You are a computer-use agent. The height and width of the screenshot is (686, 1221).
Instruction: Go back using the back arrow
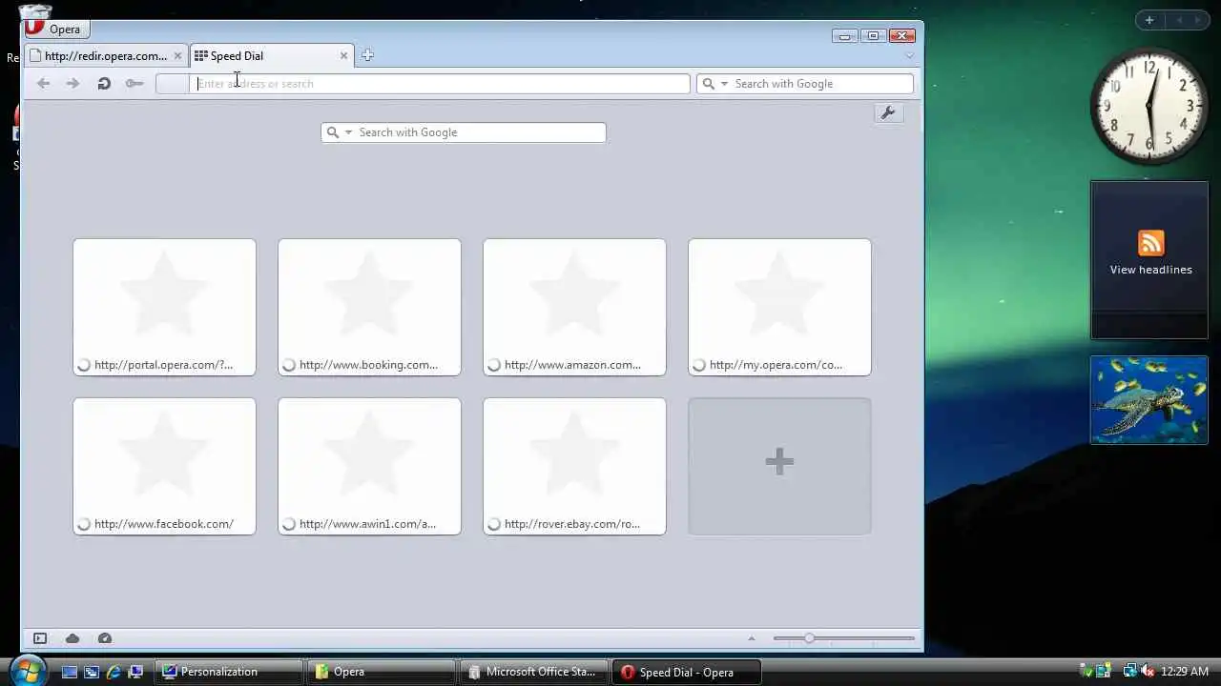43,84
